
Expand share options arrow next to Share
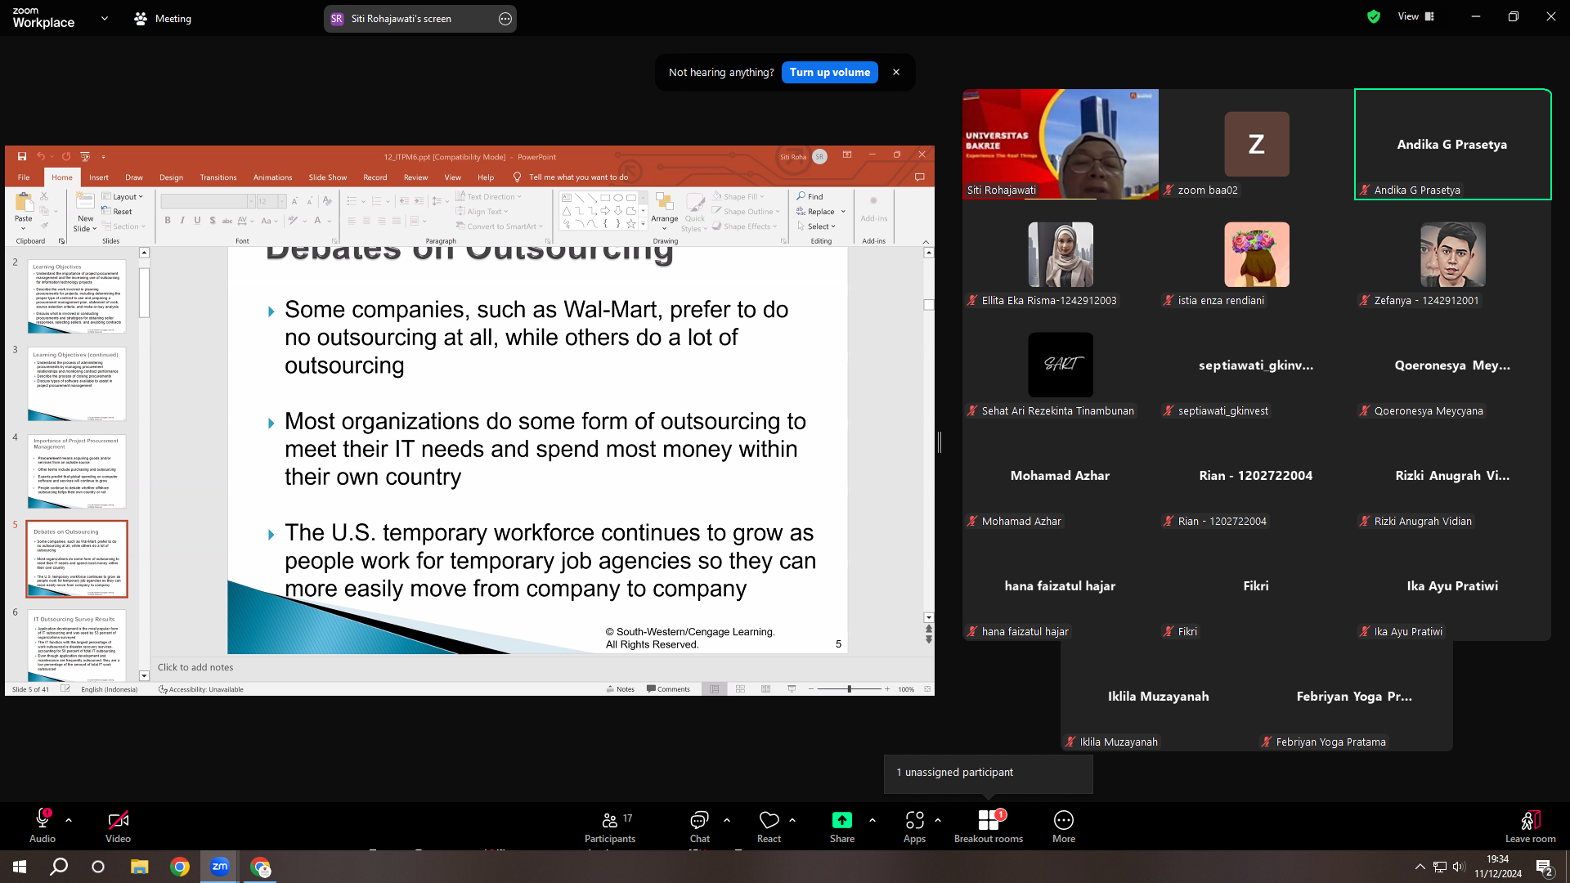(872, 819)
